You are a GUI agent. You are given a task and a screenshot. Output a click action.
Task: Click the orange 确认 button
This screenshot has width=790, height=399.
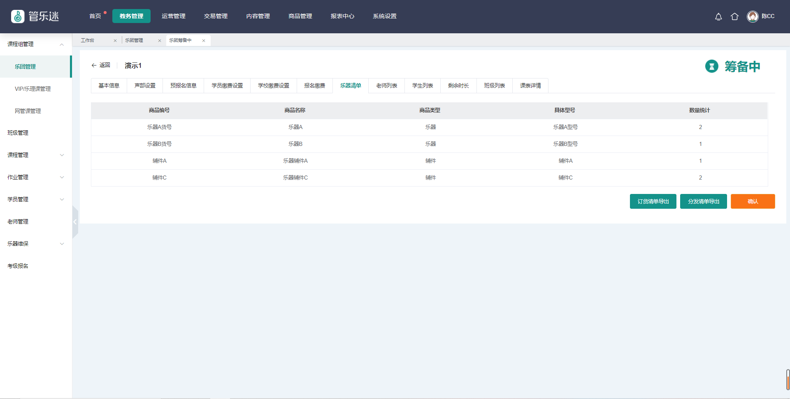753,201
